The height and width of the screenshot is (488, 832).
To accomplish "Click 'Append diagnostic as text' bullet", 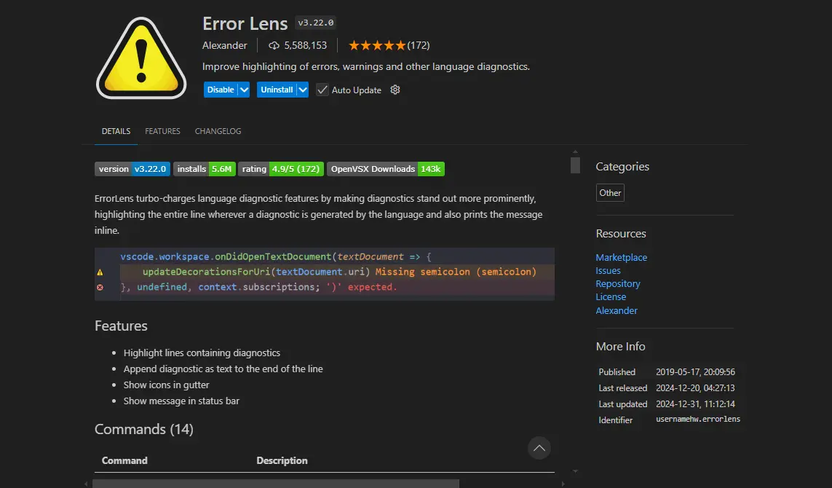I will [x=223, y=369].
